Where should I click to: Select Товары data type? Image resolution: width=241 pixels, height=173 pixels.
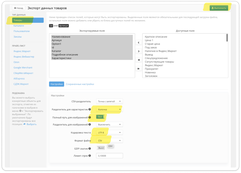28,20
